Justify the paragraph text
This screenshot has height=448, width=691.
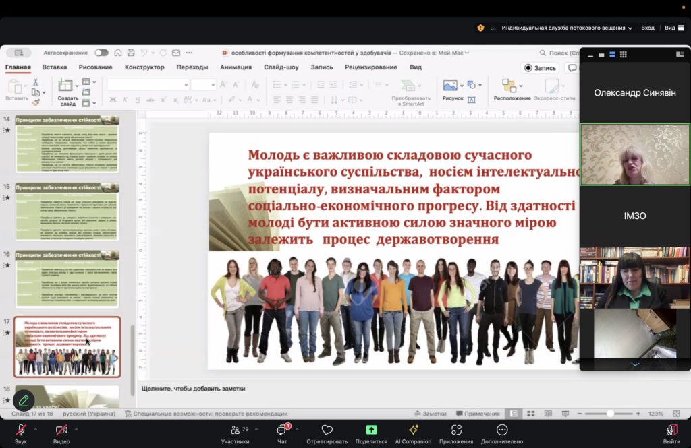[x=314, y=100]
